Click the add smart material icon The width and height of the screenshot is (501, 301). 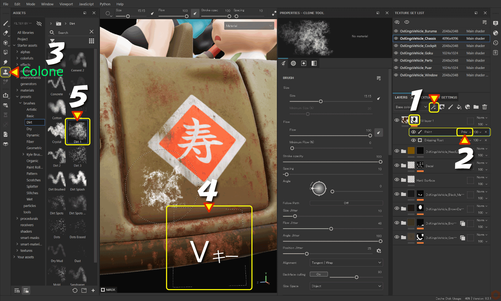tap(467, 107)
